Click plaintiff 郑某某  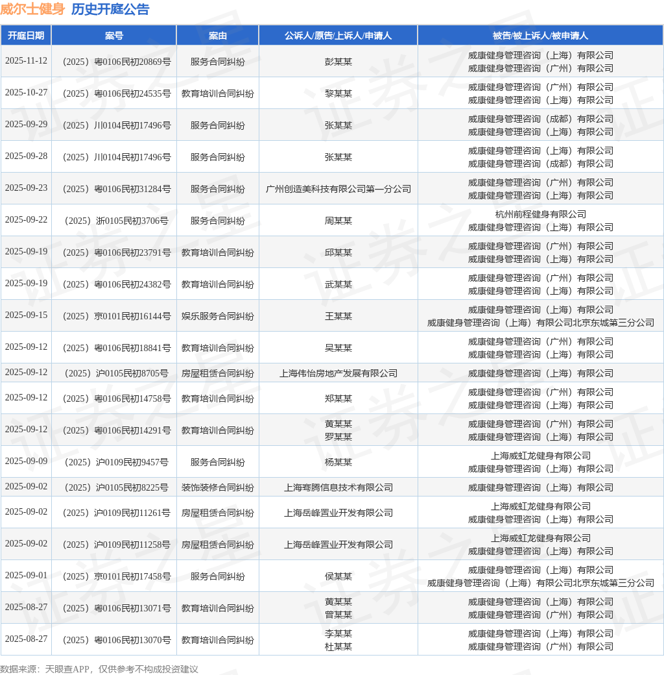(x=338, y=399)
